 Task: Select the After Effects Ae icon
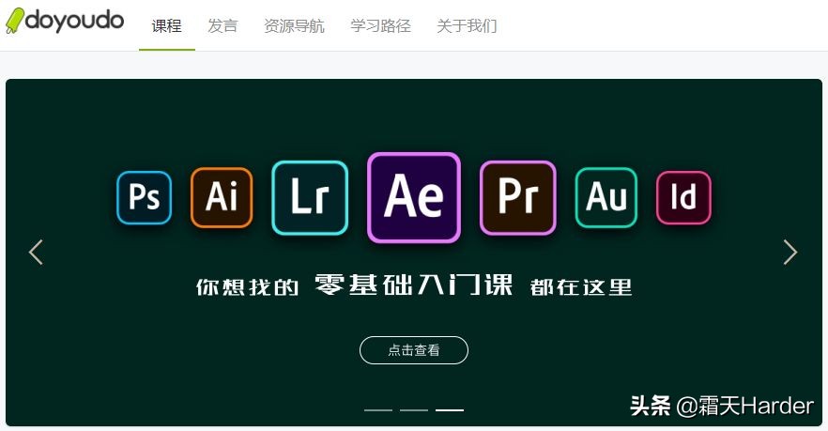click(x=414, y=197)
